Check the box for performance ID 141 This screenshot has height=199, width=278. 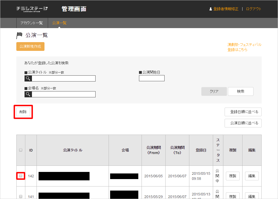click(x=21, y=196)
